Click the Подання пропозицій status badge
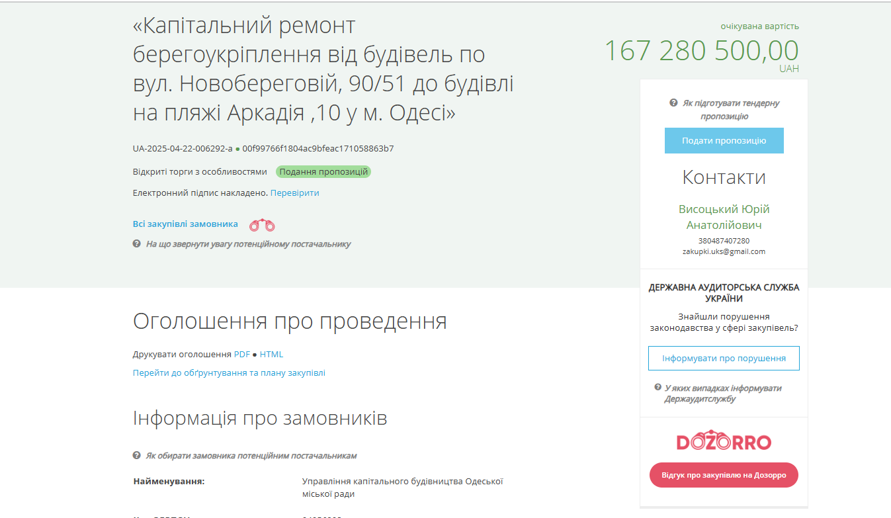The height and width of the screenshot is (518, 891). point(323,172)
